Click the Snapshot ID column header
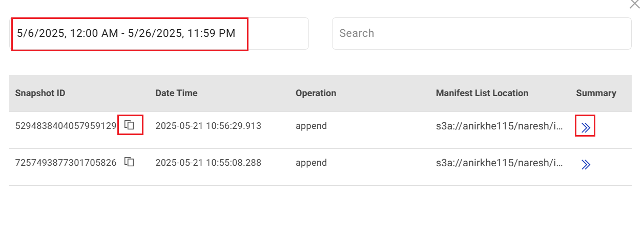The height and width of the screenshot is (244, 643). click(40, 93)
